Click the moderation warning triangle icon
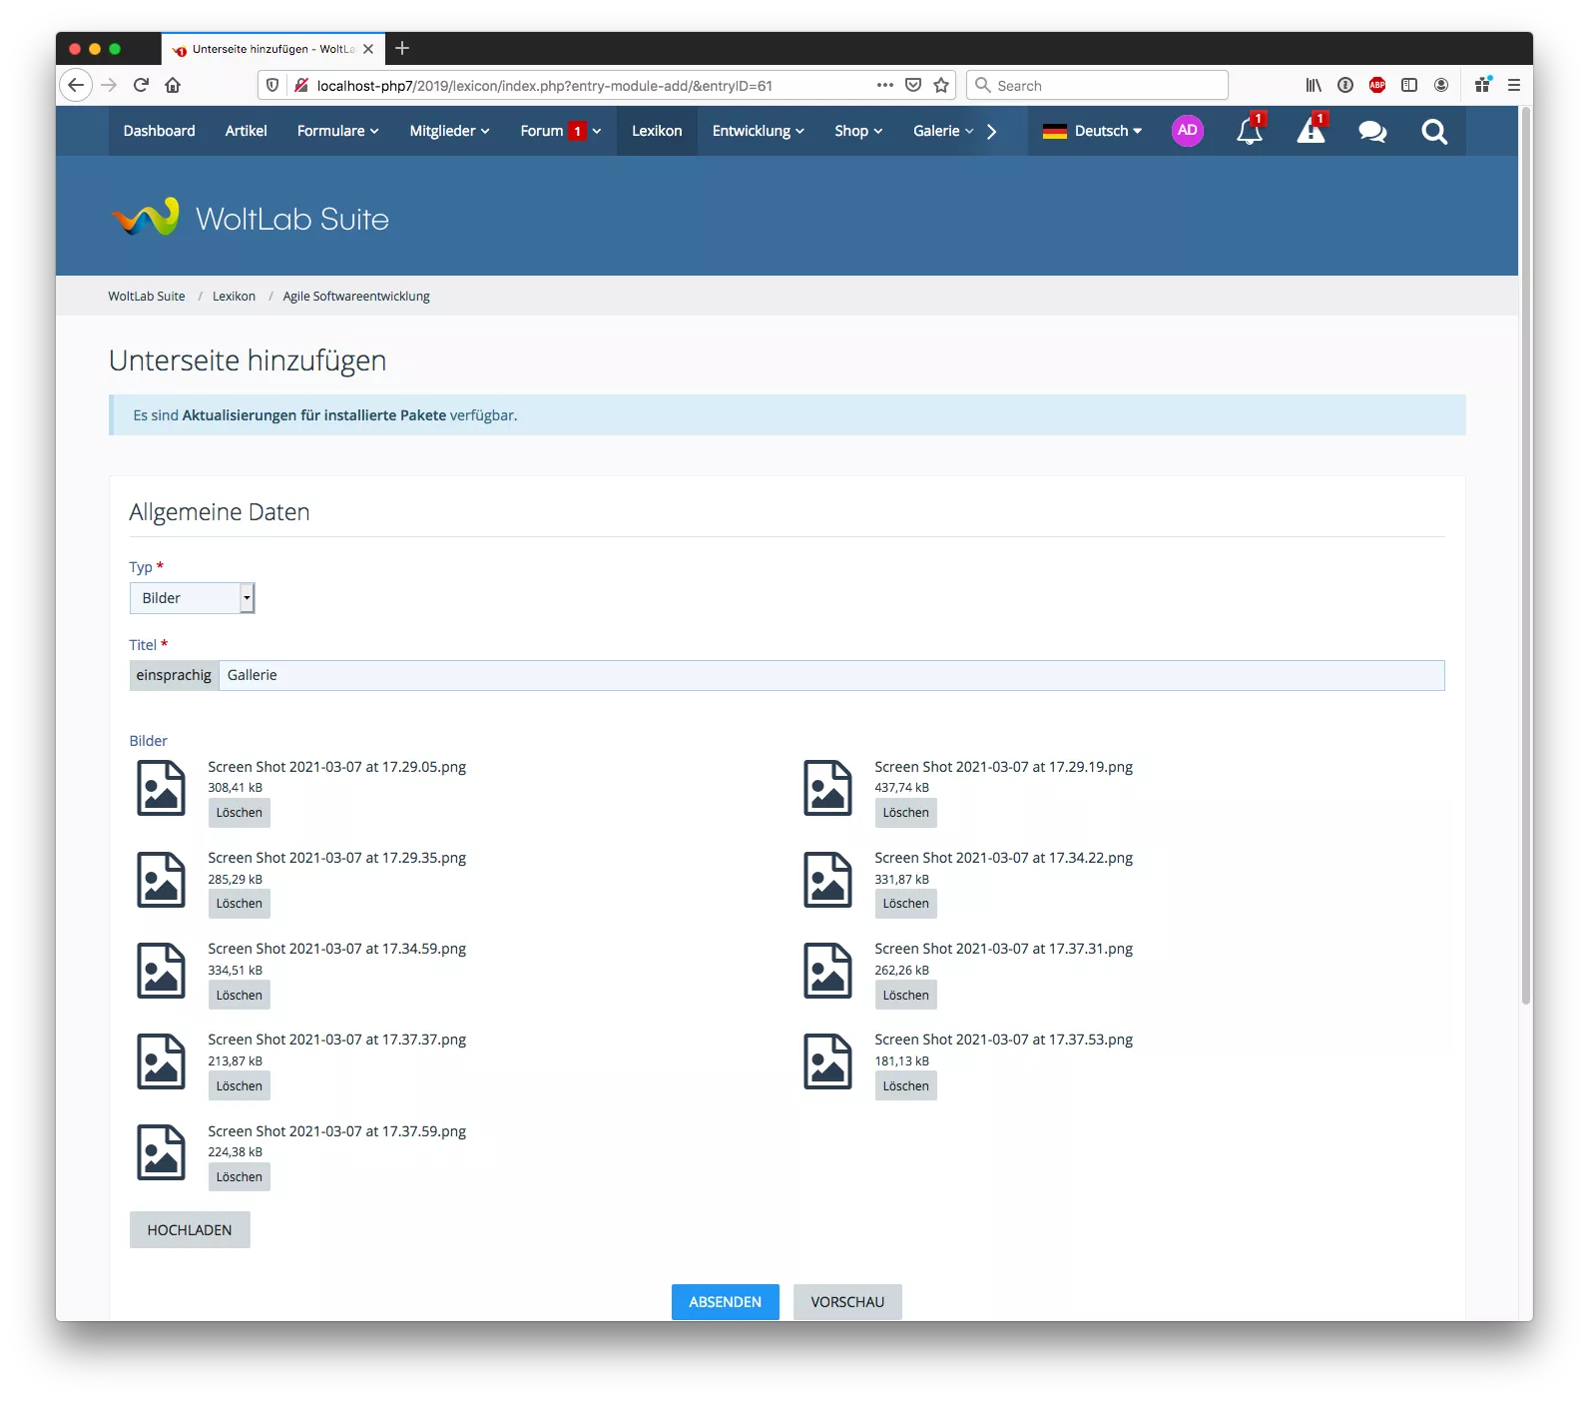 [1311, 131]
